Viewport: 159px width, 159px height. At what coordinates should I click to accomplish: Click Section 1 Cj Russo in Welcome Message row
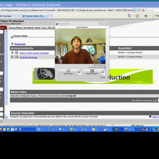pyautogui.click(x=130, y=57)
